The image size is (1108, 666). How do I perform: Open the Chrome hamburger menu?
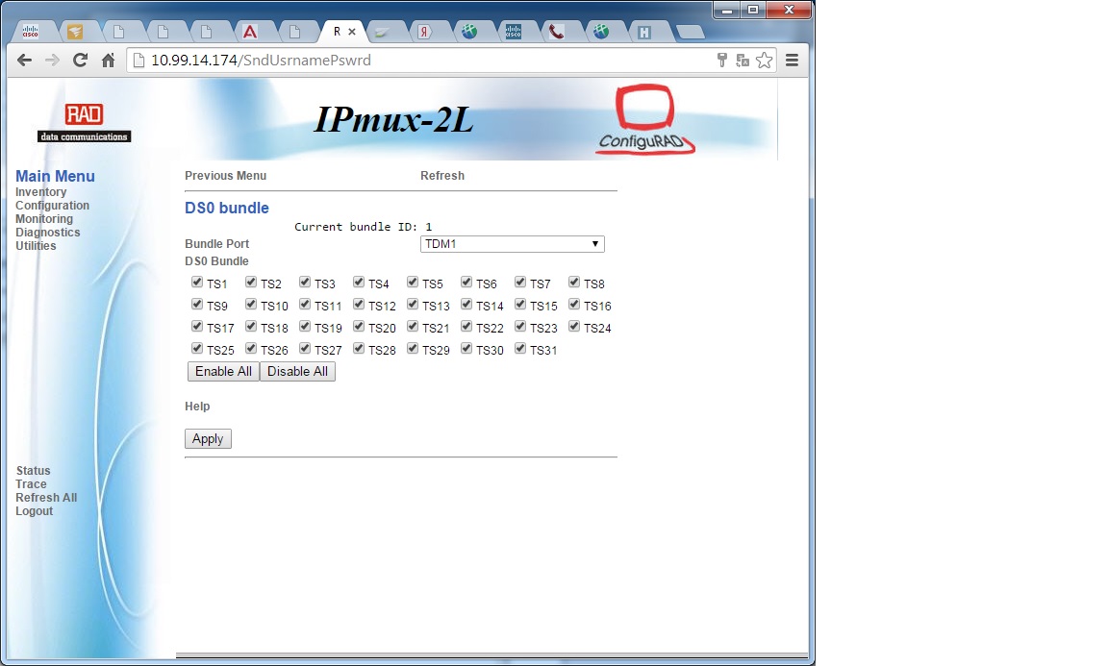[x=793, y=60]
